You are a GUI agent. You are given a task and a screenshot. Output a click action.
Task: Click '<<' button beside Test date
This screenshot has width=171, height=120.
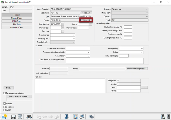coord(63,31)
